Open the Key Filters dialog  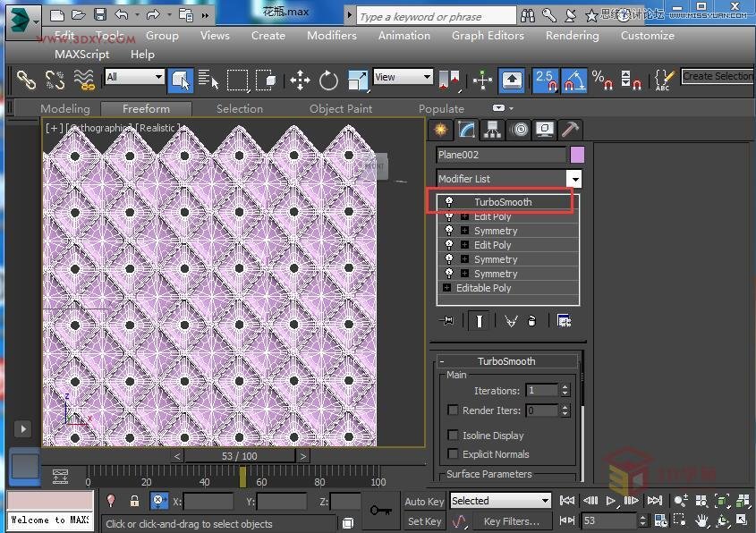coord(511,521)
